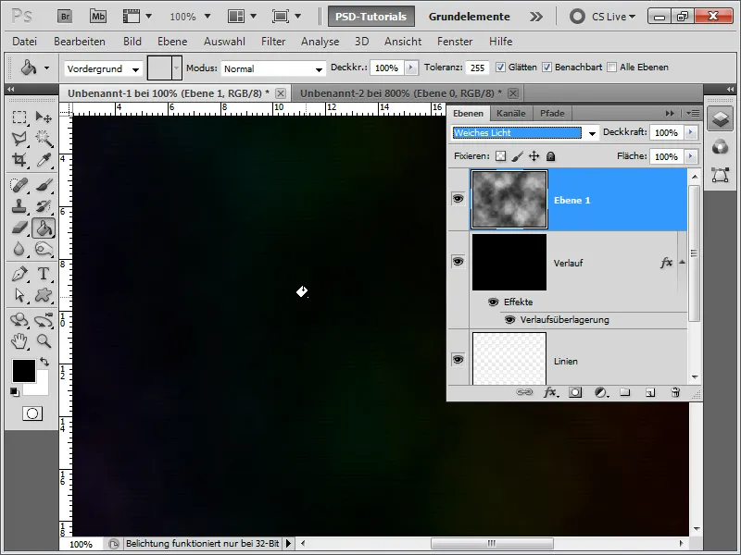The image size is (741, 555).
Task: Open the Deckkr. slider arrow in options bar
Action: click(x=410, y=68)
